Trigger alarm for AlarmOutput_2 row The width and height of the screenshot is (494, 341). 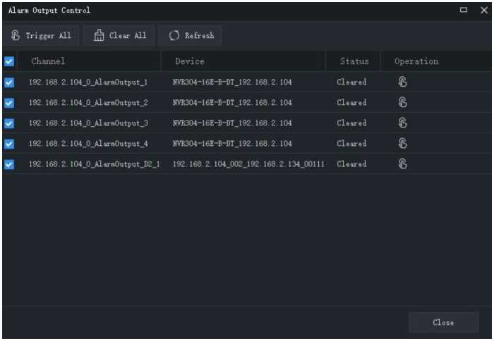click(x=402, y=102)
